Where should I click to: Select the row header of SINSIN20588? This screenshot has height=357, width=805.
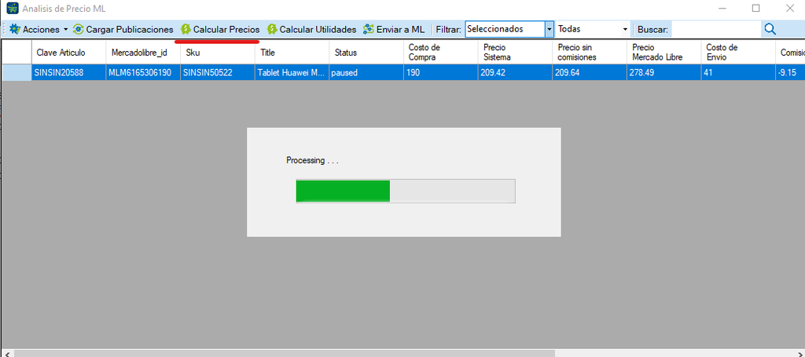[17, 73]
